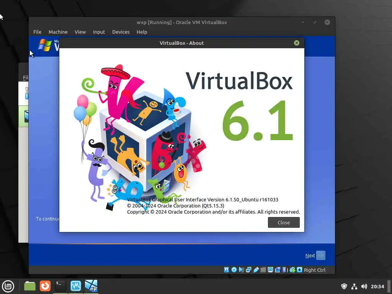This screenshot has width=392, height=294.
Task: Open the Devices menu
Action: tap(121, 32)
